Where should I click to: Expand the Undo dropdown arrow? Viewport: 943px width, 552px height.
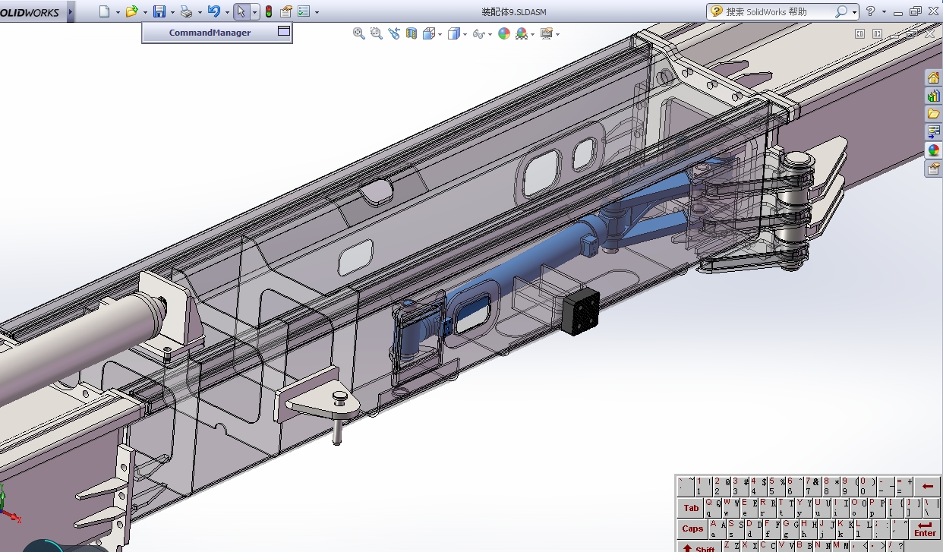pos(227,12)
